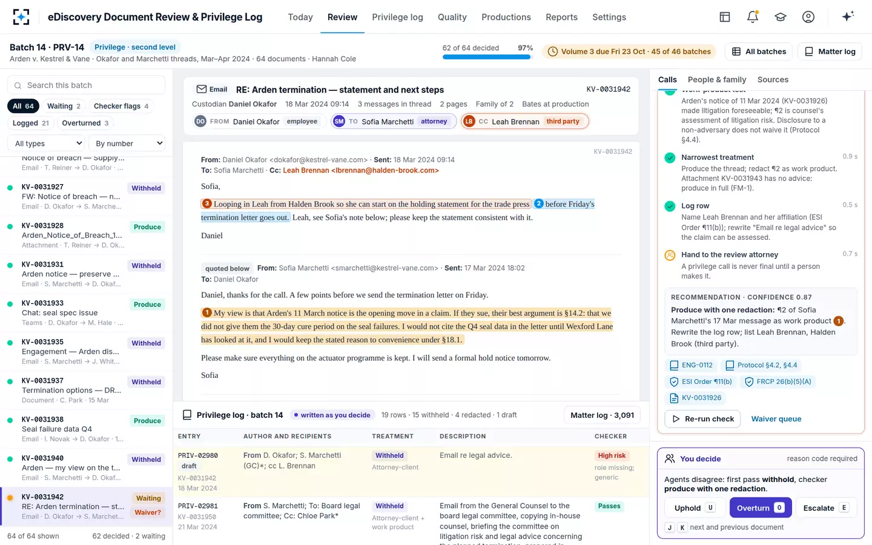Click the Privilege · second level badge
Image resolution: width=872 pixels, height=545 pixels.
(135, 47)
